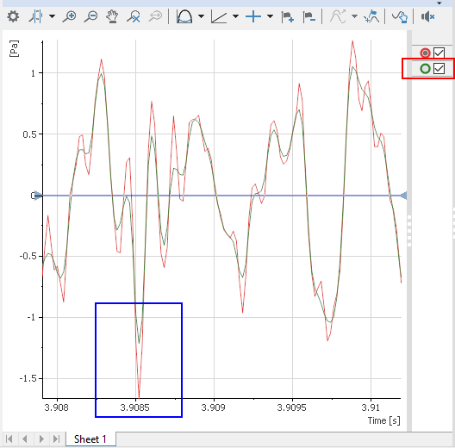Uncheck the red curve visibility checkbox
455x448 pixels.
click(x=439, y=53)
